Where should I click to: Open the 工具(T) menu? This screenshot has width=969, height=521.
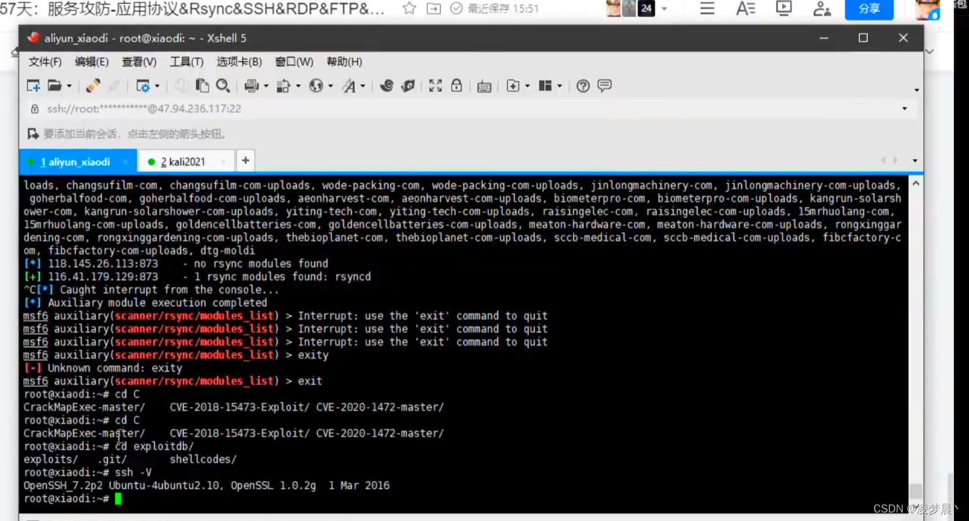click(x=186, y=61)
